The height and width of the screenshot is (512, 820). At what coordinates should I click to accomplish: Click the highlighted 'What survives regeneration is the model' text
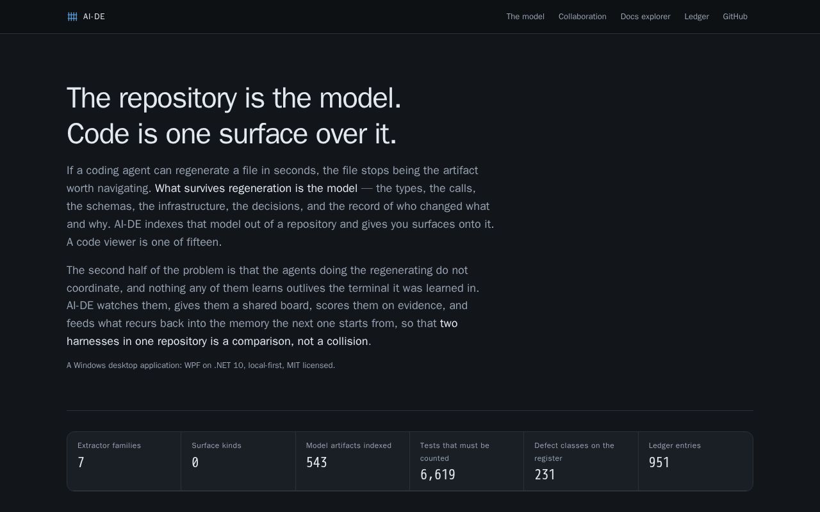coord(256,188)
